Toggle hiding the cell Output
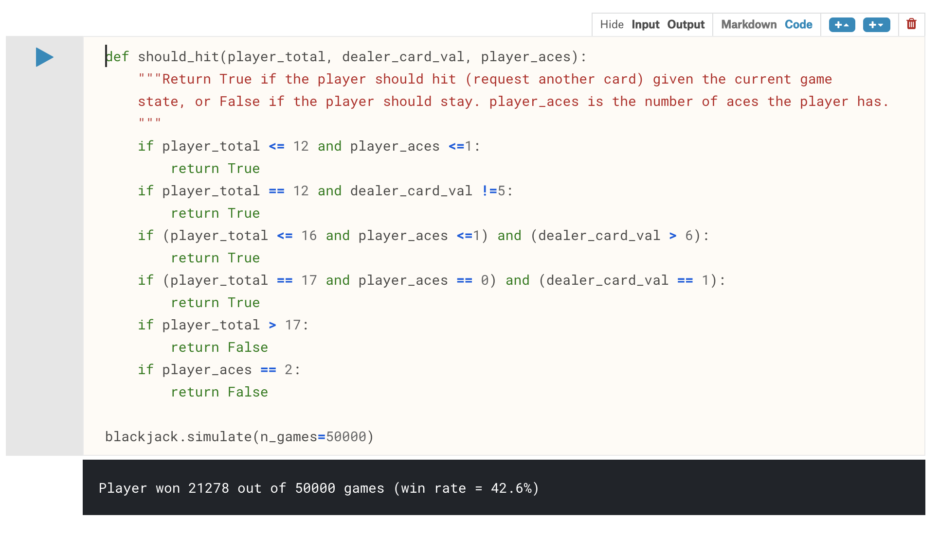939x552 pixels. [x=686, y=25]
